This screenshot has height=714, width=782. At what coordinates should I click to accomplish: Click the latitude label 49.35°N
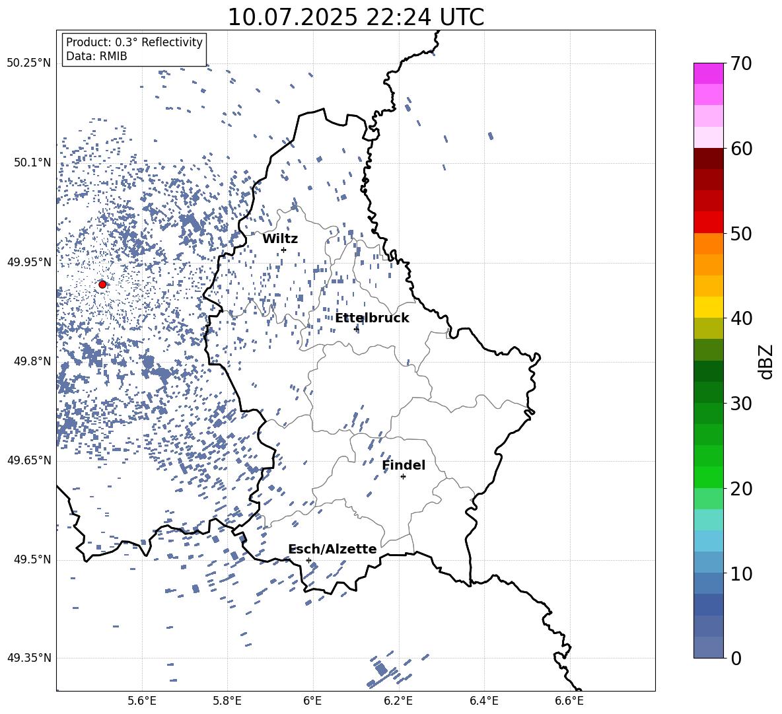click(29, 658)
